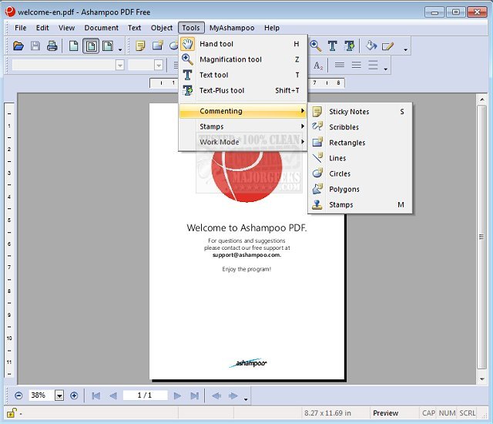
Task: Click the Print icon in the toolbar
Action: click(x=52, y=46)
